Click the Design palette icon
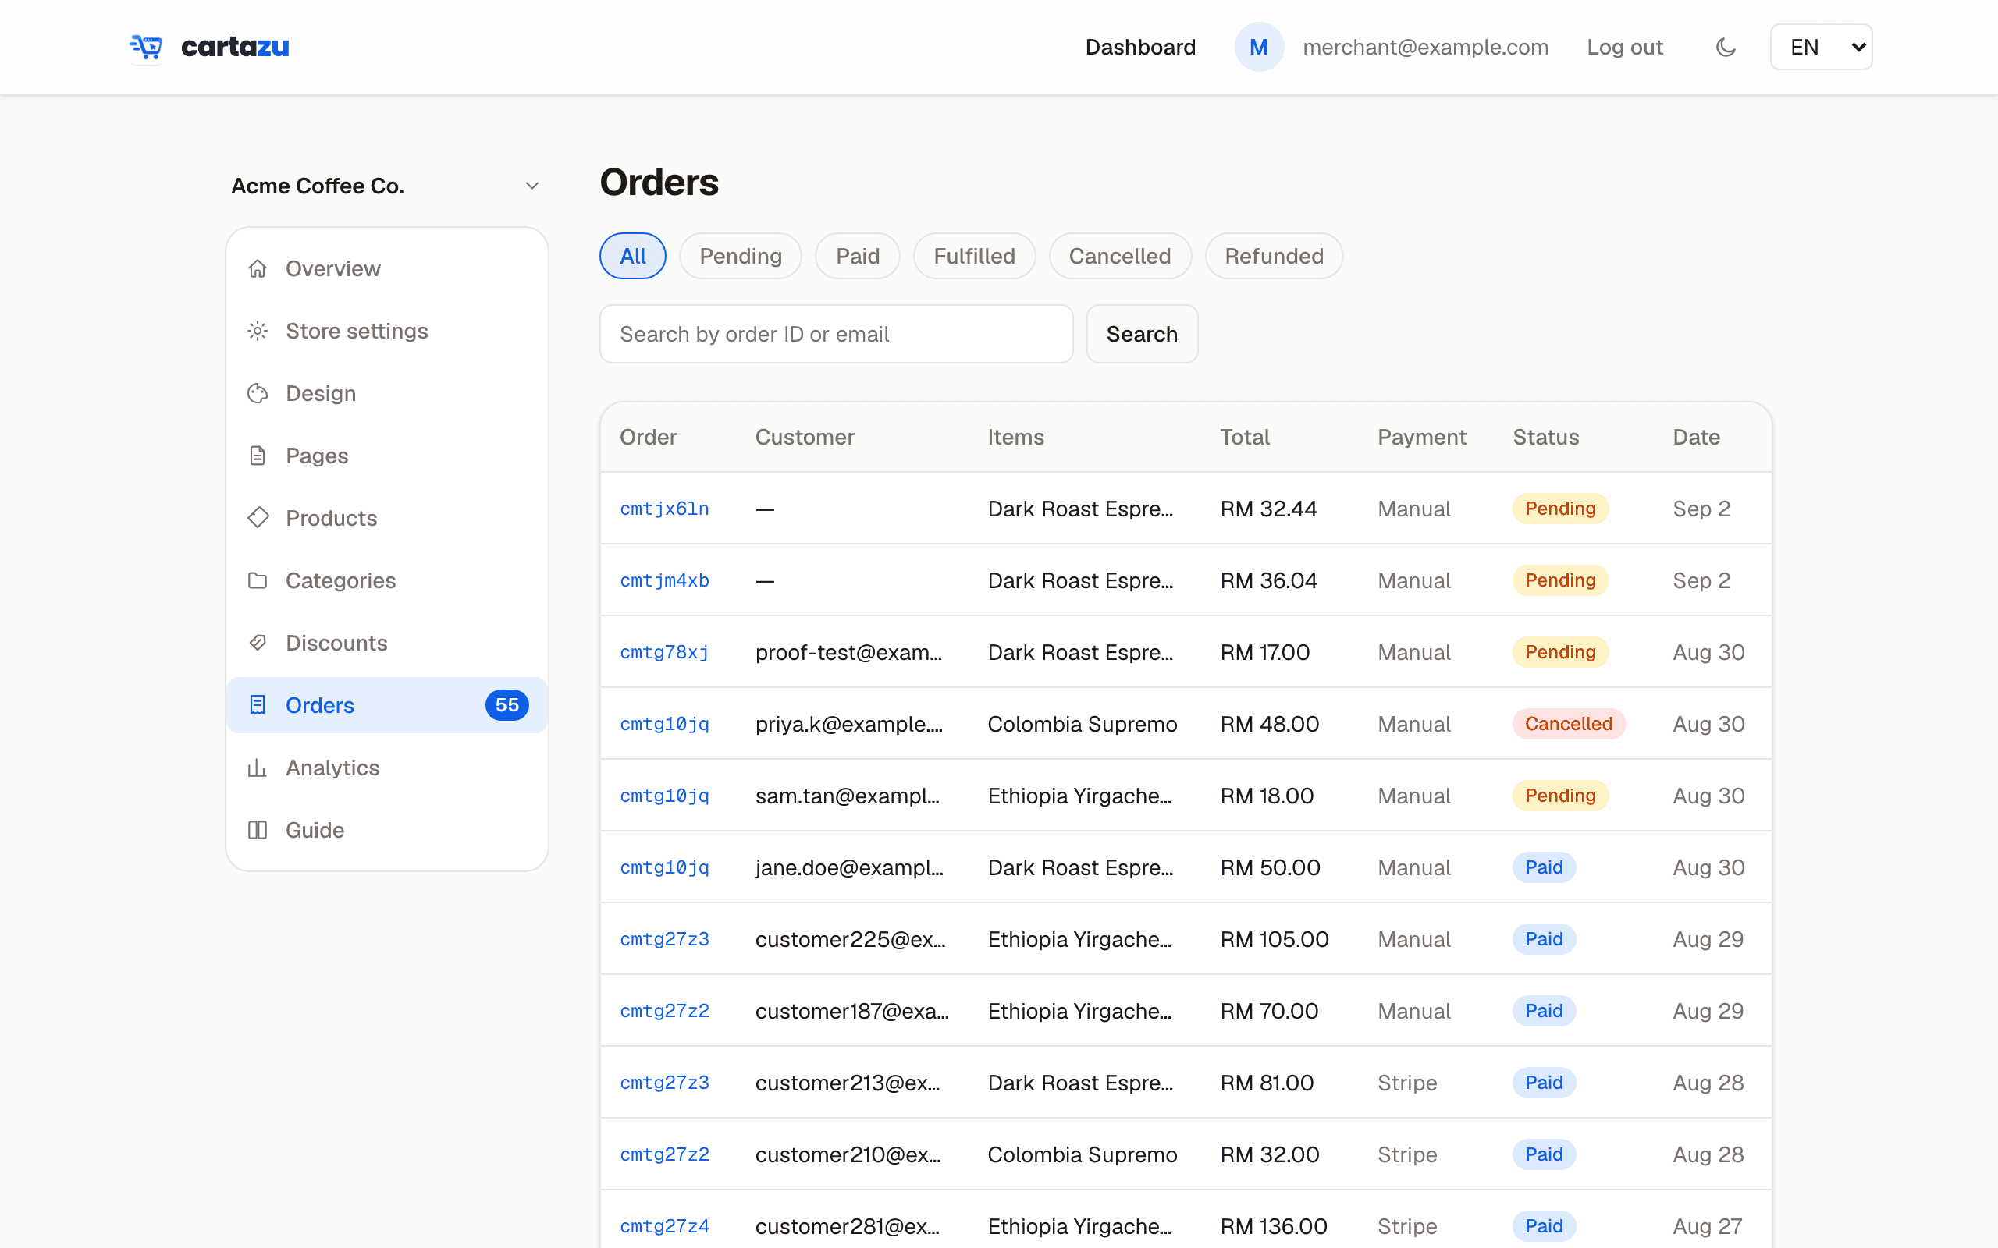This screenshot has width=1998, height=1248. (258, 393)
